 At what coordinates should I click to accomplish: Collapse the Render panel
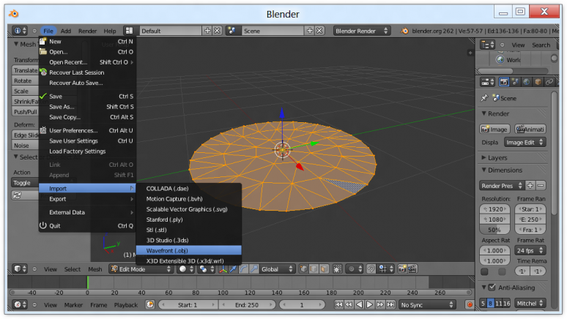tap(483, 113)
